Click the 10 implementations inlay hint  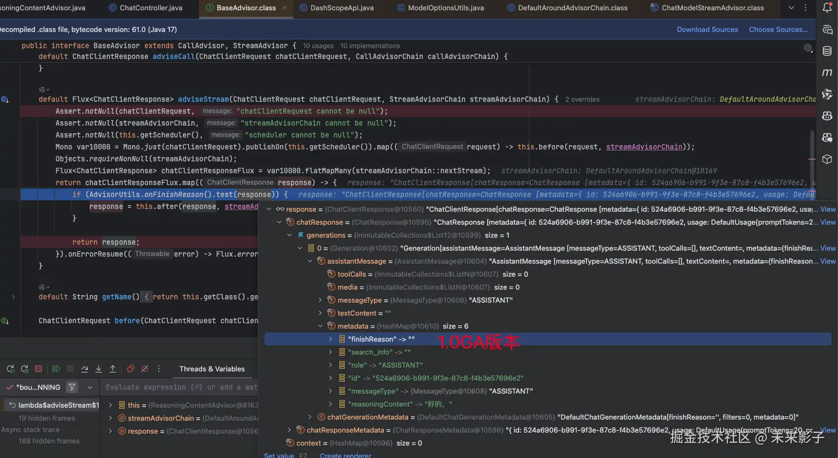(x=370, y=46)
